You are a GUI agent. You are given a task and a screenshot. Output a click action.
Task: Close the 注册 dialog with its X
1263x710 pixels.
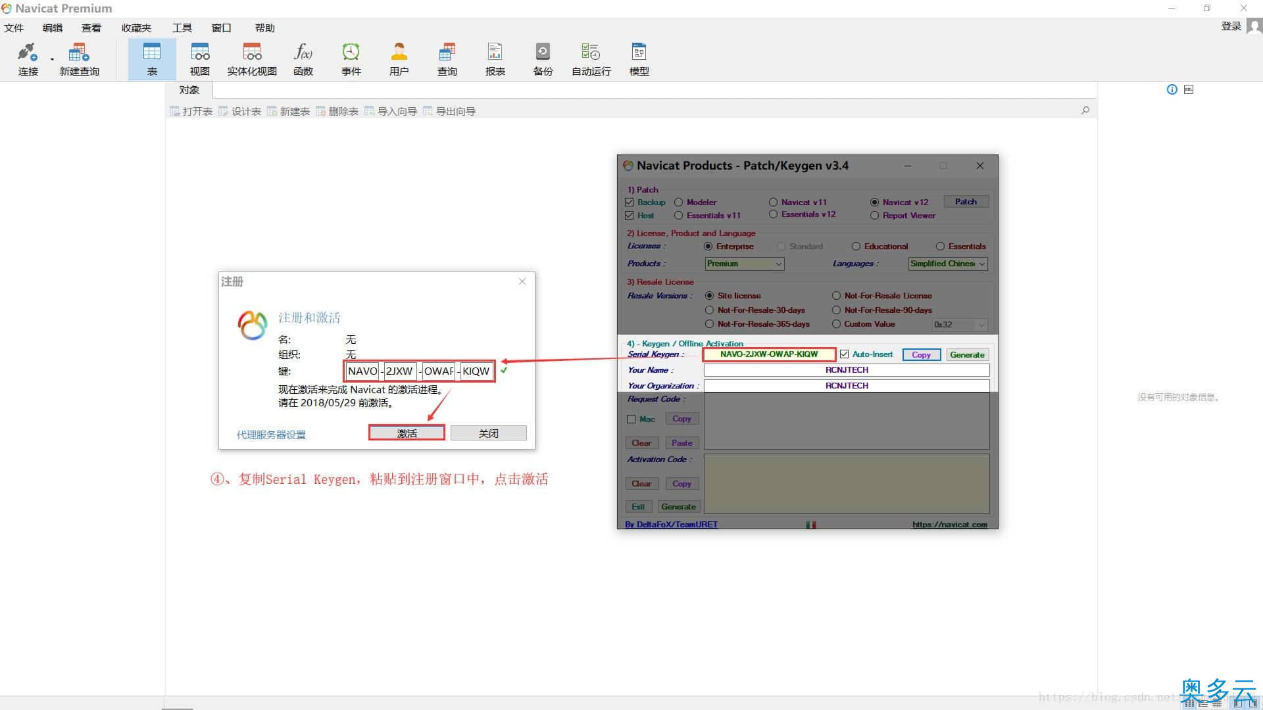coord(522,281)
